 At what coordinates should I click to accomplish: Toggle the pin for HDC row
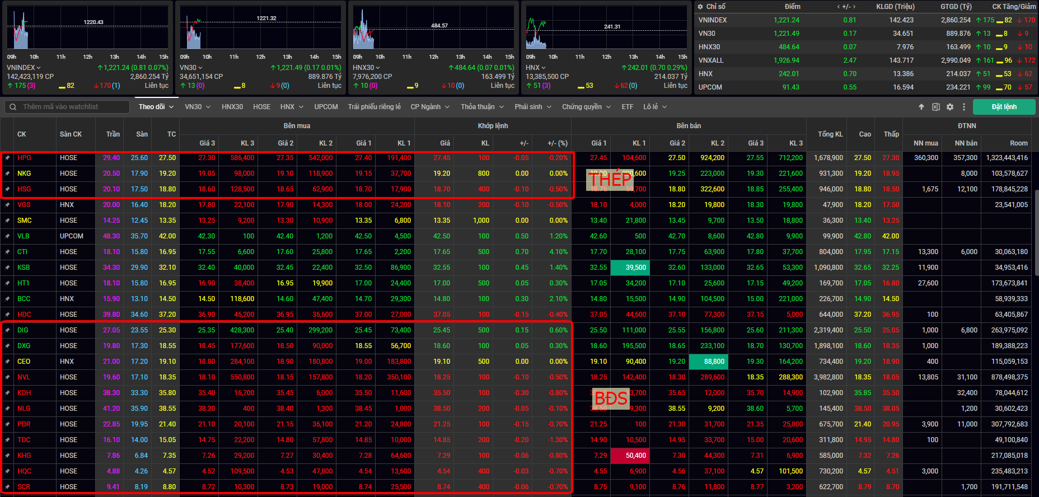coord(7,315)
